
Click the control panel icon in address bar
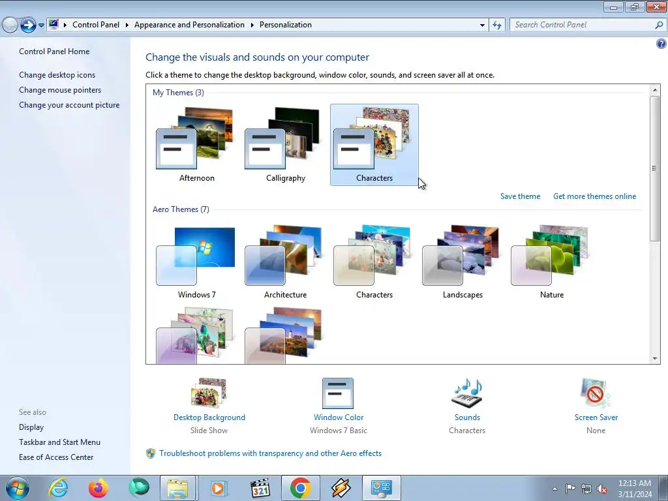(53, 24)
